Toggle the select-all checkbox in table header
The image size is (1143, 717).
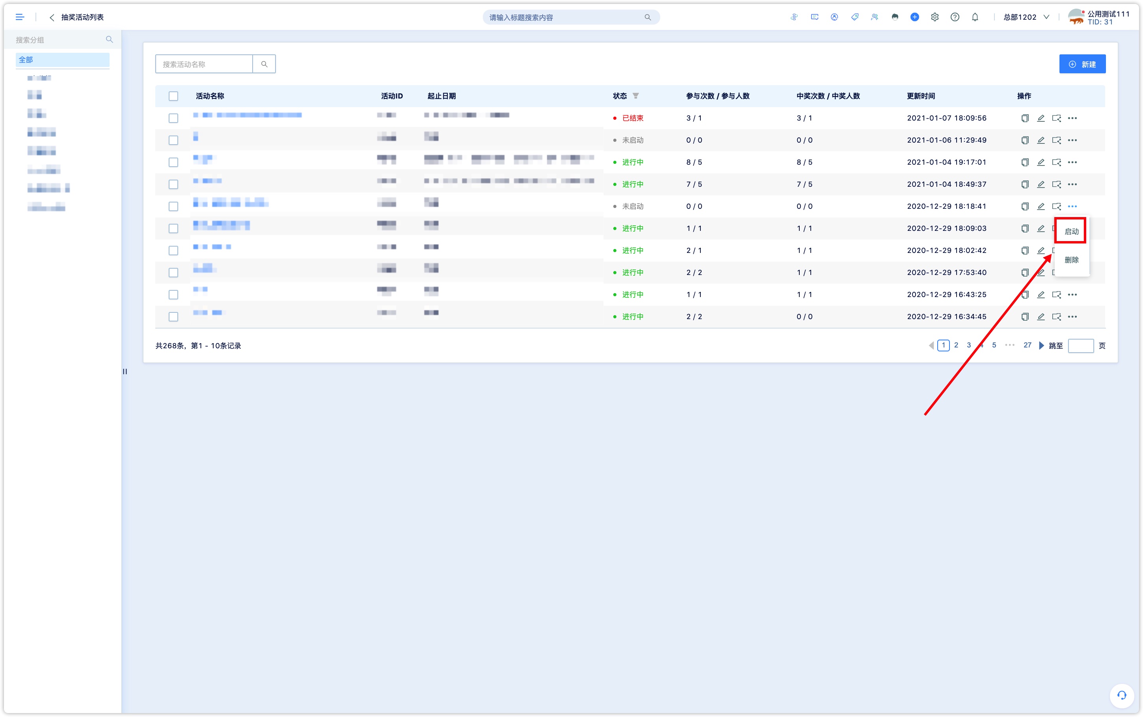(x=173, y=96)
